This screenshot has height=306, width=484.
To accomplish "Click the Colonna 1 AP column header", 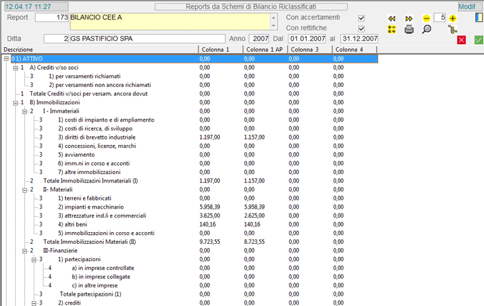I will coord(266,49).
